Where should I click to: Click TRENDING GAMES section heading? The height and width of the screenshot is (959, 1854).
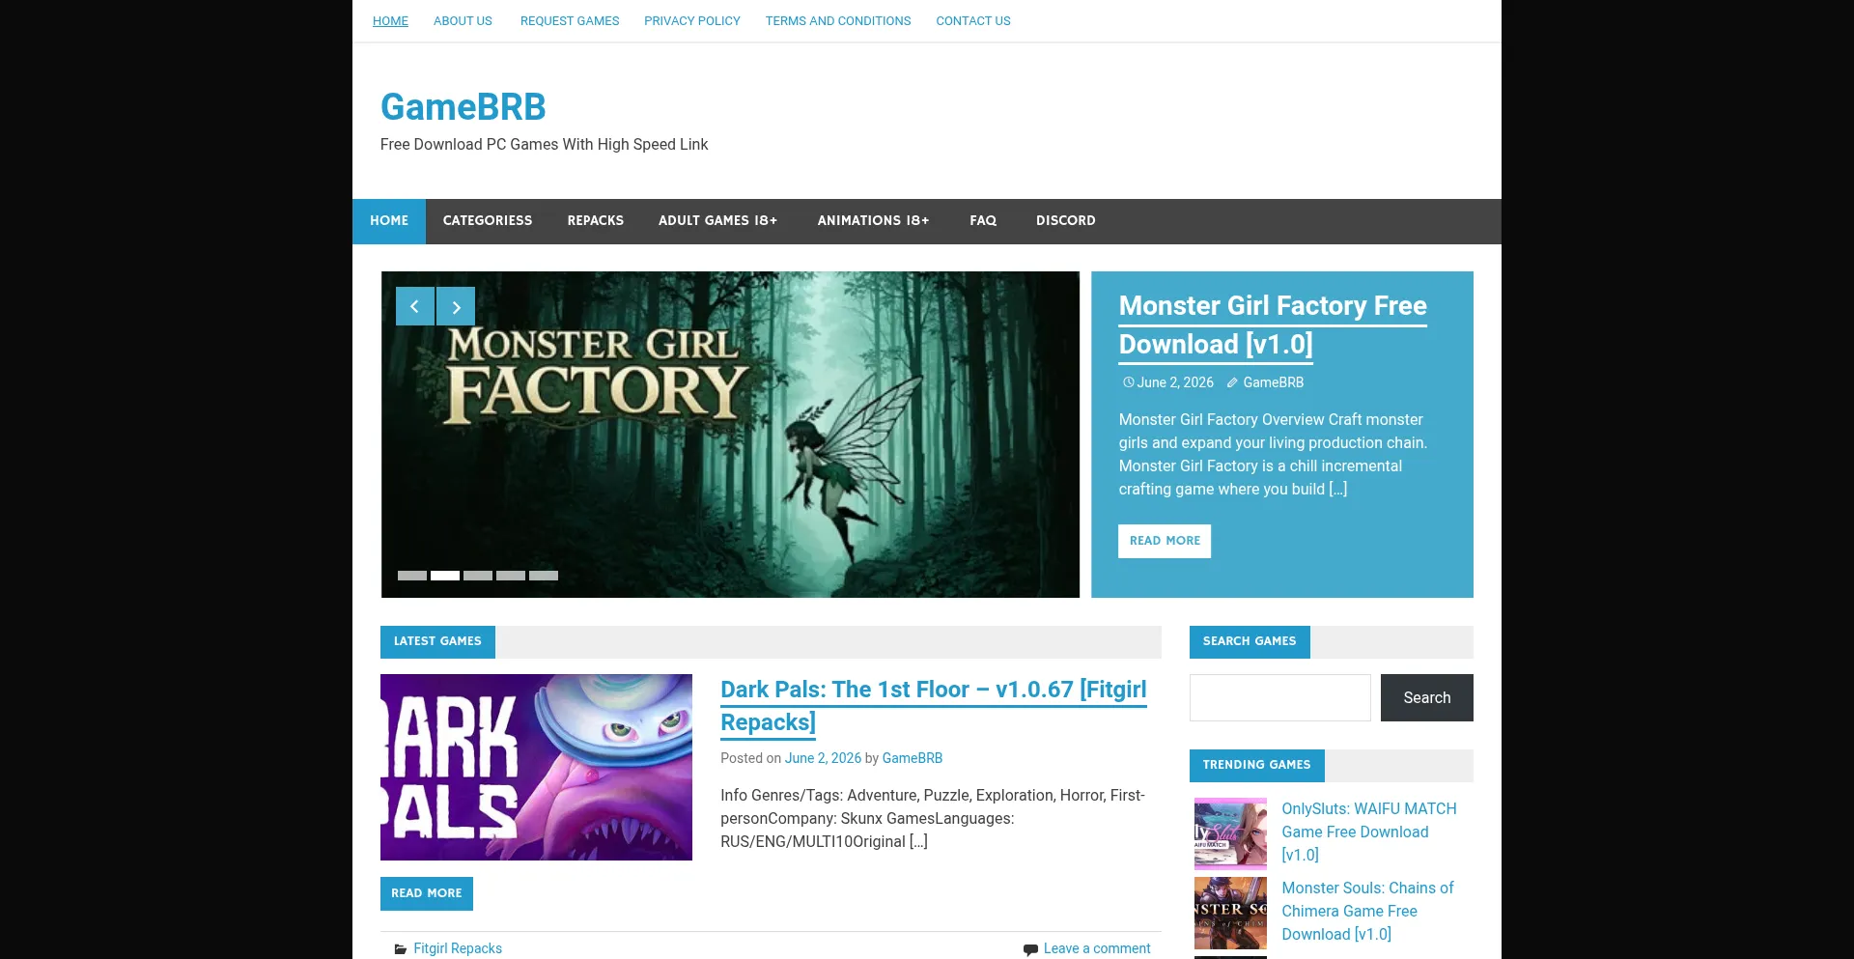click(x=1257, y=766)
